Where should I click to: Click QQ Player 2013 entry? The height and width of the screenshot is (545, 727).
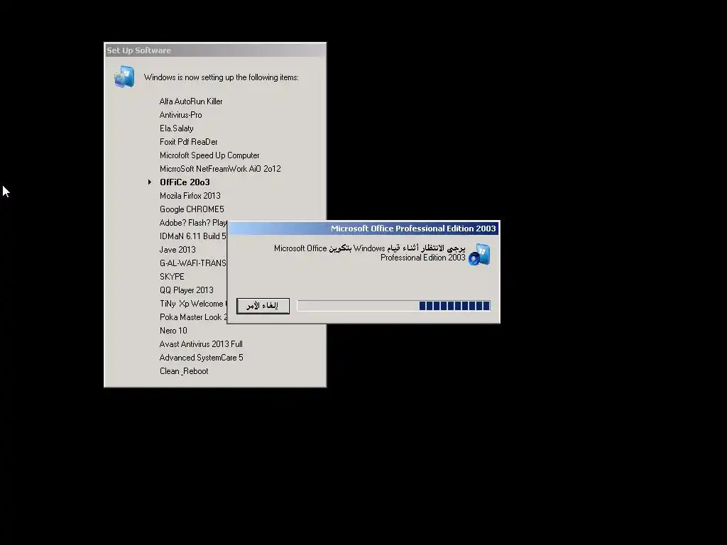tap(187, 290)
